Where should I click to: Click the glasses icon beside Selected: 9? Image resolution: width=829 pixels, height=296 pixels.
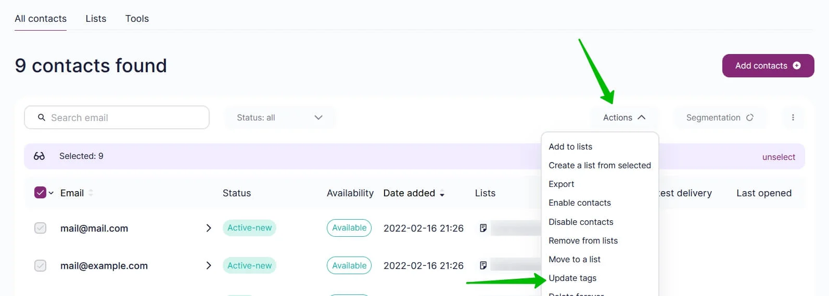[39, 156]
